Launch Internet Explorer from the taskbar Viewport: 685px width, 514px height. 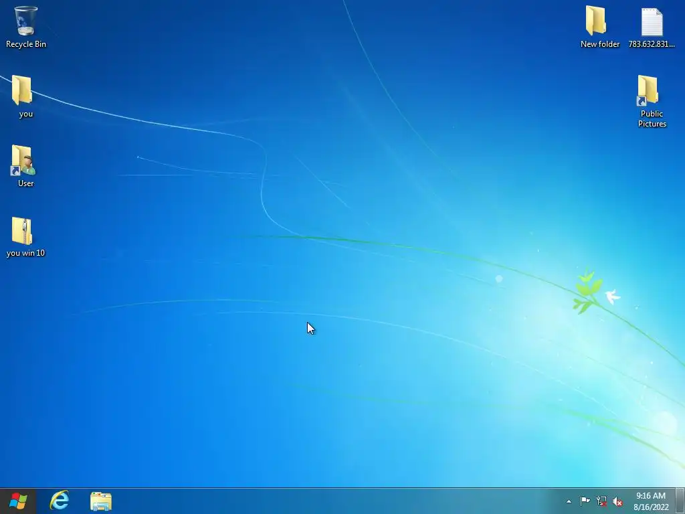(x=60, y=501)
